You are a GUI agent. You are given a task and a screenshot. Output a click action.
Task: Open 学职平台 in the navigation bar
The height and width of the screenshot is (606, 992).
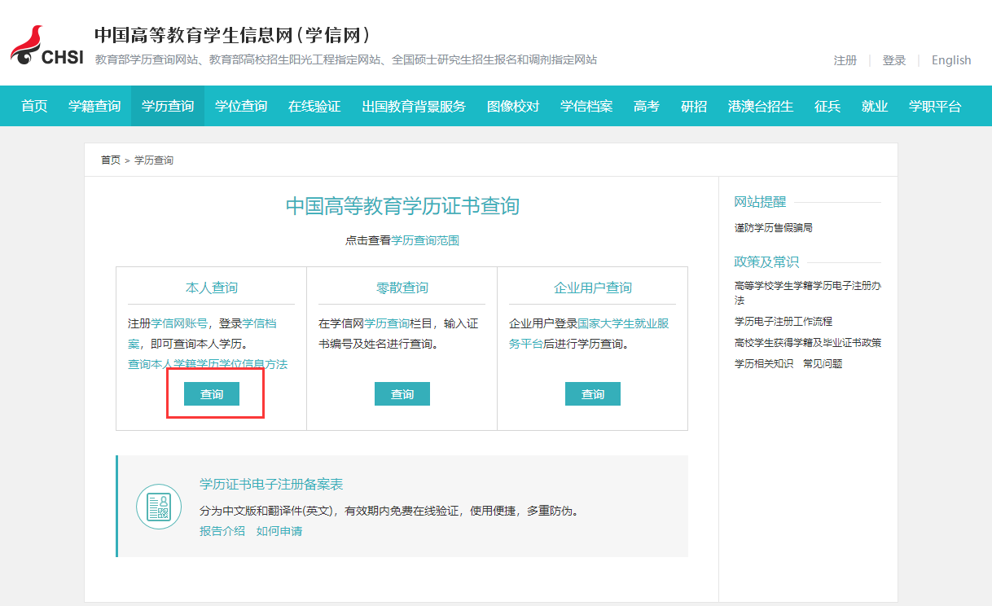click(x=935, y=106)
